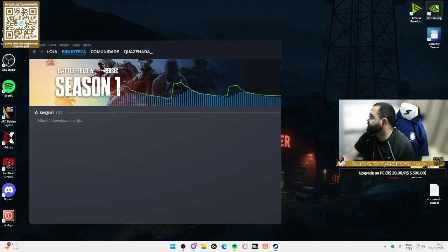Viewport: 448px width, 252px height.
Task: Click the microphone tray icon
Action: tap(400, 246)
